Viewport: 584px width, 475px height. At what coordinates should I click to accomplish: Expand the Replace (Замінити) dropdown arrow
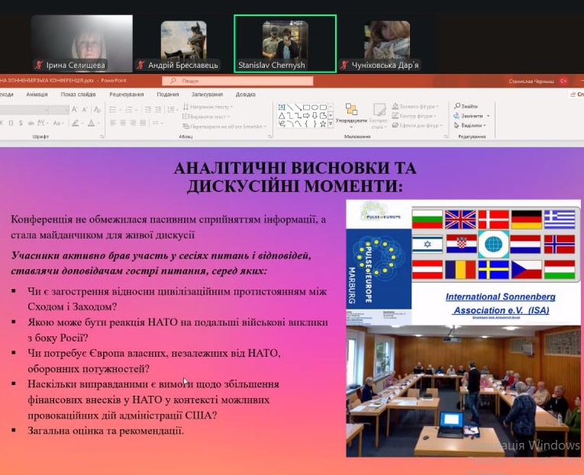(x=489, y=116)
